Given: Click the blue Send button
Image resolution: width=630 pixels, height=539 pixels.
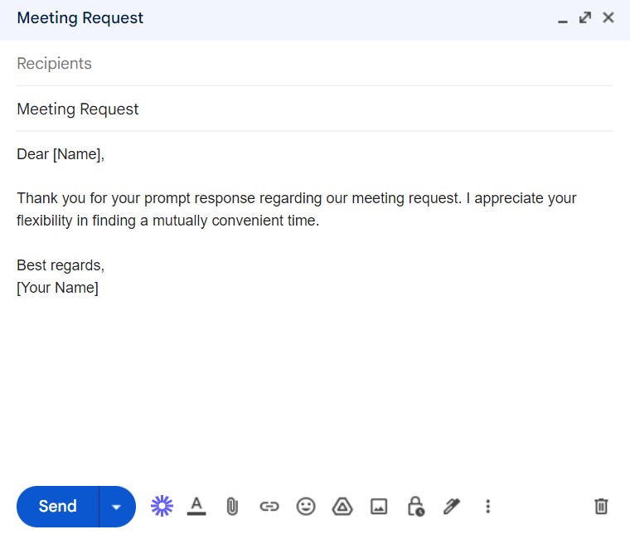Looking at the screenshot, I should click(58, 507).
